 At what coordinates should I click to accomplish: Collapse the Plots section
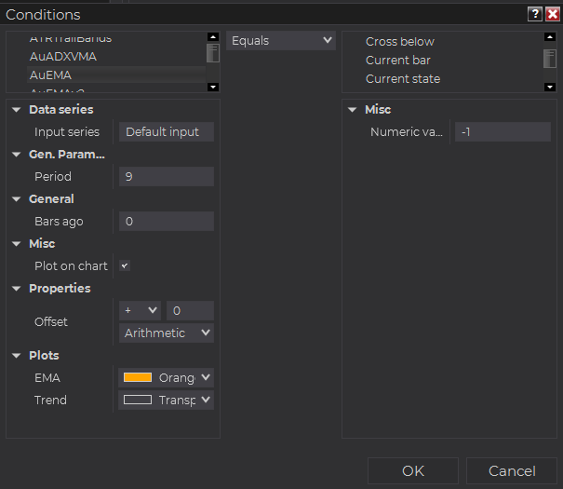[x=17, y=356]
